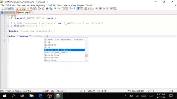Zoom in on the editor text
Image resolution: width=177 pixels, height=99 pixels.
[x=55, y=9]
